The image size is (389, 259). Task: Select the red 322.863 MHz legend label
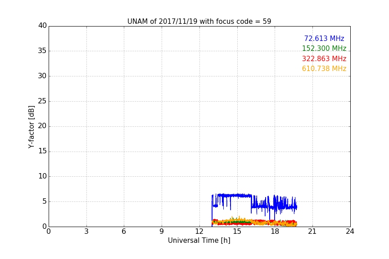point(324,59)
